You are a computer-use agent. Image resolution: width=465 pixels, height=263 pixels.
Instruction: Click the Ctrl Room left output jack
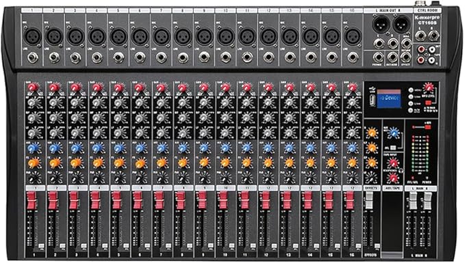[x=420, y=36]
